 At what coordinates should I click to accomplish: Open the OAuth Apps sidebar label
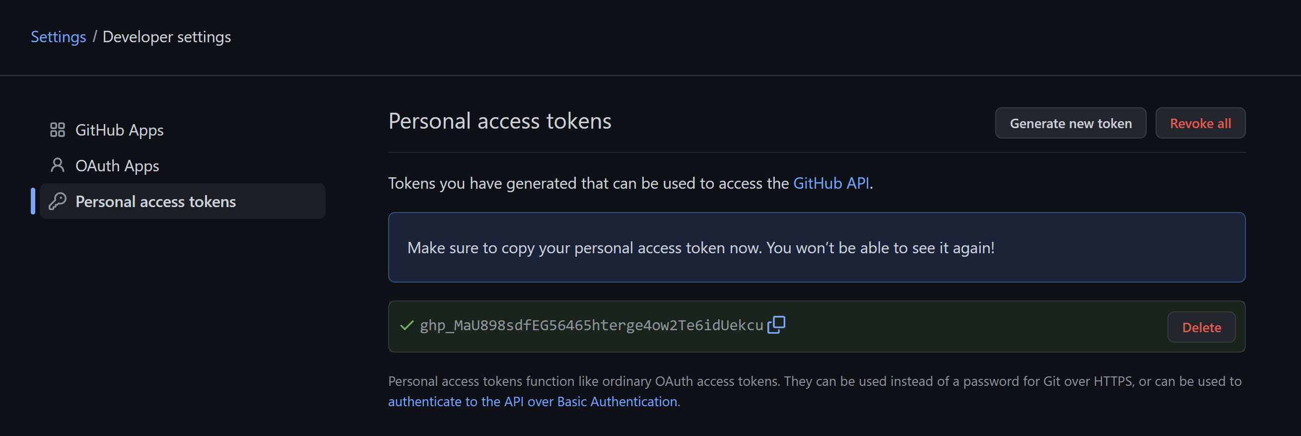[x=117, y=166]
